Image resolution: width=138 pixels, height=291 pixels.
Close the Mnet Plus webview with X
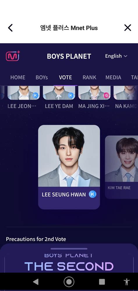(x=128, y=28)
